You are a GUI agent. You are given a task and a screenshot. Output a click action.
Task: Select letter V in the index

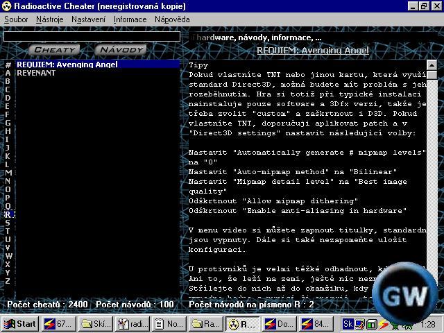[x=8, y=248]
